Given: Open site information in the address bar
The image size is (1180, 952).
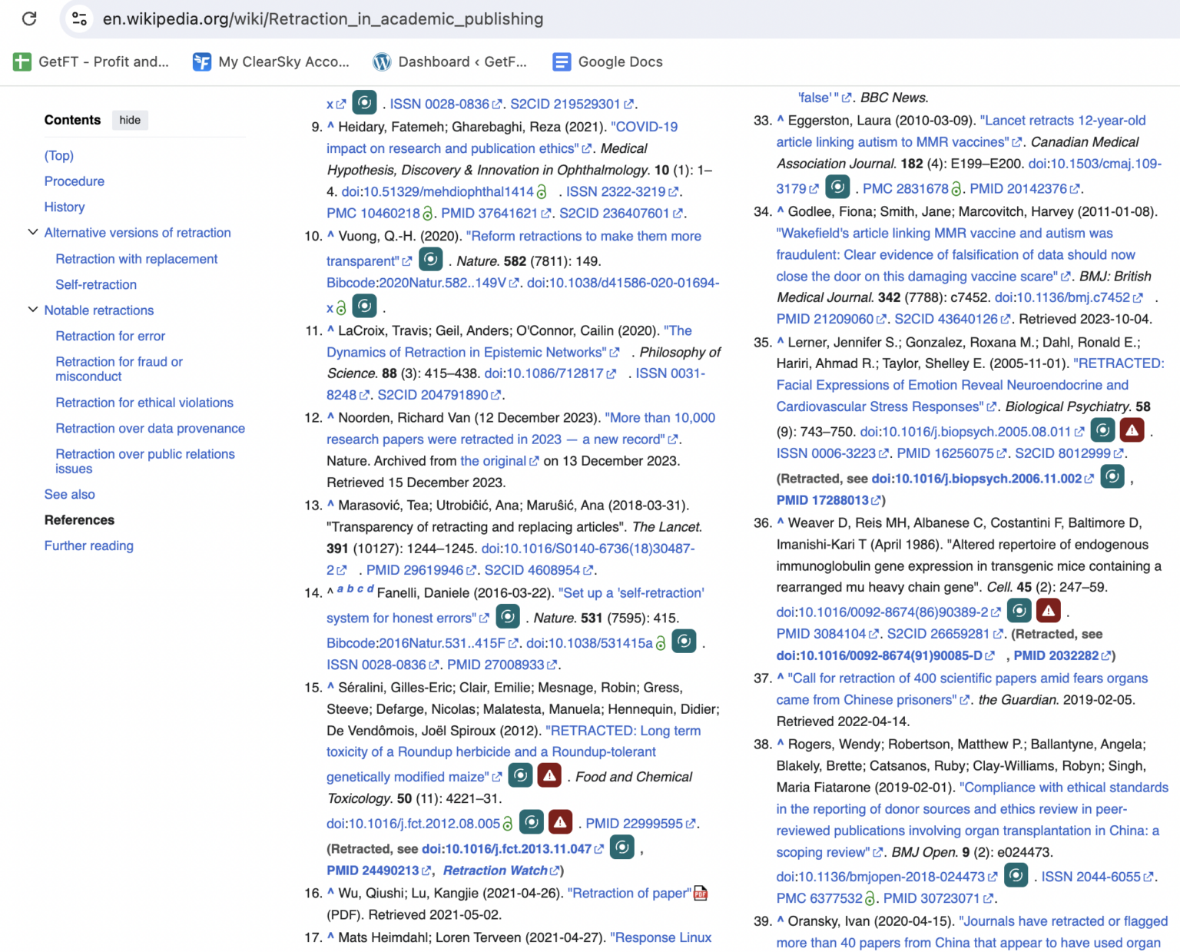Looking at the screenshot, I should pos(78,18).
